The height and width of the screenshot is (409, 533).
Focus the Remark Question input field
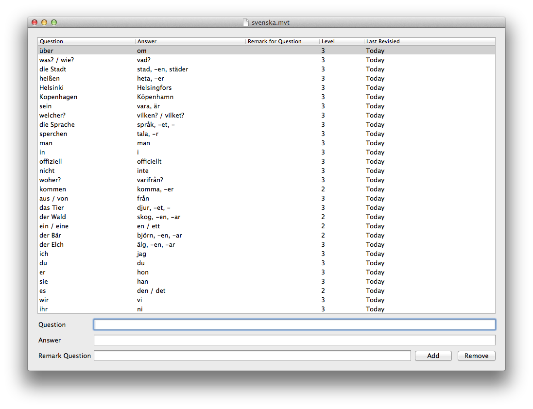[252, 356]
